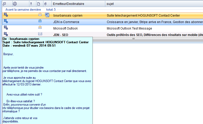Select sender 'bourbansais cyprien'
Screen dimensions: 203x124
click(x=68, y=16)
